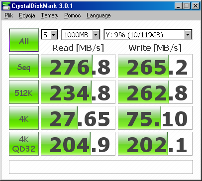Image resolution: width=202 pixels, height=181 pixels.
Task: Click the empty comment field at bottom
Action: tap(101, 167)
